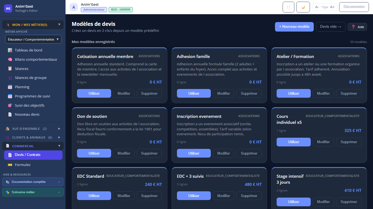The height and width of the screenshot is (209, 373).
Task: Decrease font size with A- button
Action: [317, 7]
